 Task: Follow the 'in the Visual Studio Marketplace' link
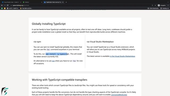(x=122, y=56)
